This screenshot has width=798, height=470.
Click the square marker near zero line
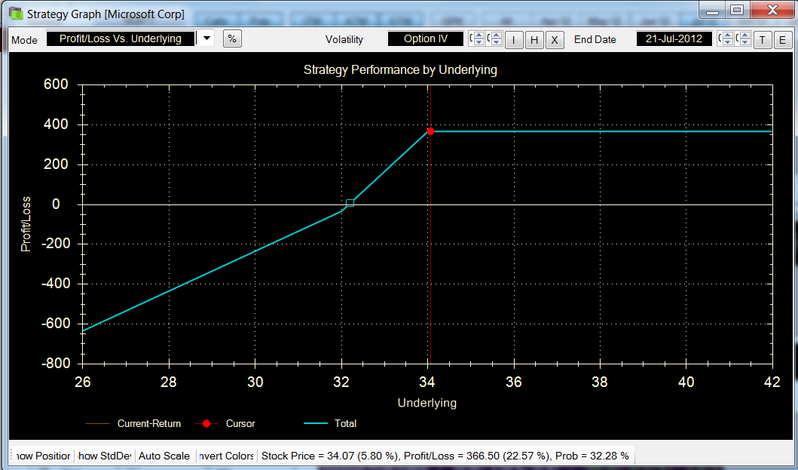tap(350, 203)
